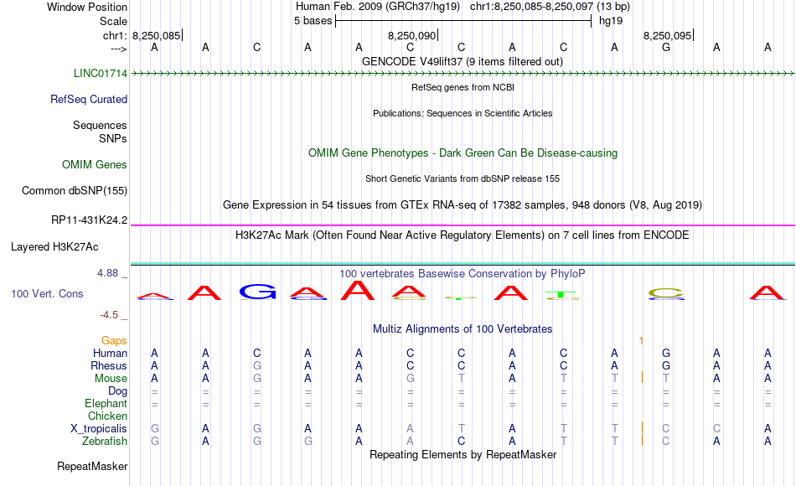This screenshot has width=796, height=486.
Task: Click the 8,250,095 ruler coordinate
Action: coord(668,35)
